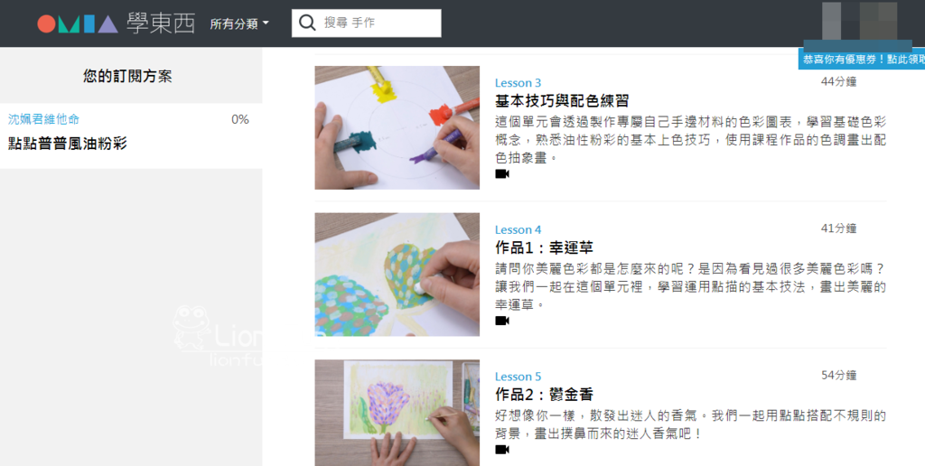Click the search magnifier icon
Image resolution: width=925 pixels, height=466 pixels.
click(x=307, y=23)
